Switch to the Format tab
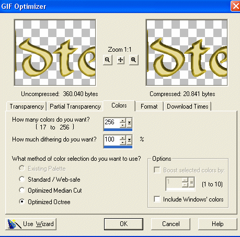 (x=149, y=106)
